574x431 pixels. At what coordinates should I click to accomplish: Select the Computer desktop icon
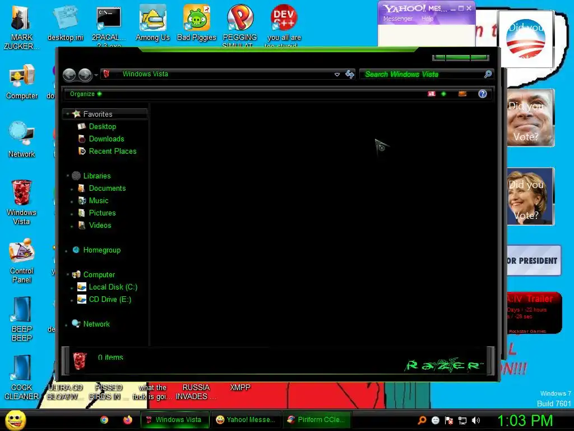pos(22,82)
